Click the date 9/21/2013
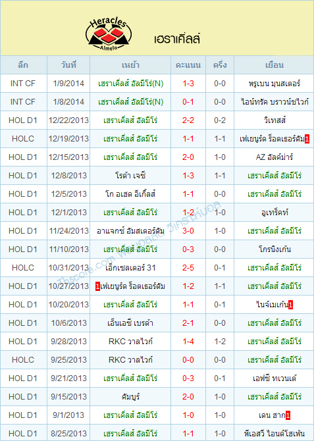The image size is (314, 441). 68,378
